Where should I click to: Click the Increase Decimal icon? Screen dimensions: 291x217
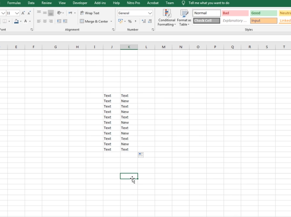(143, 21)
